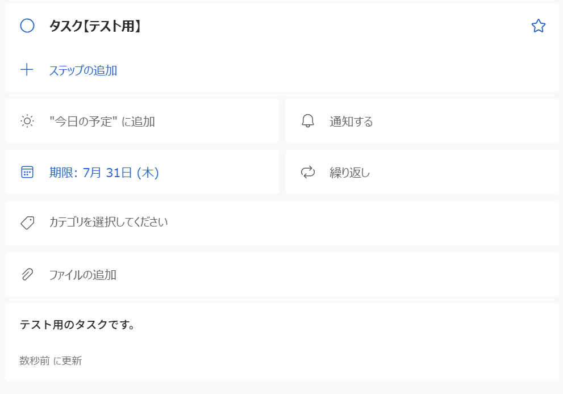The image size is (563, 394).
Task: Click ファイルの追加 to attach file
Action: click(82, 275)
